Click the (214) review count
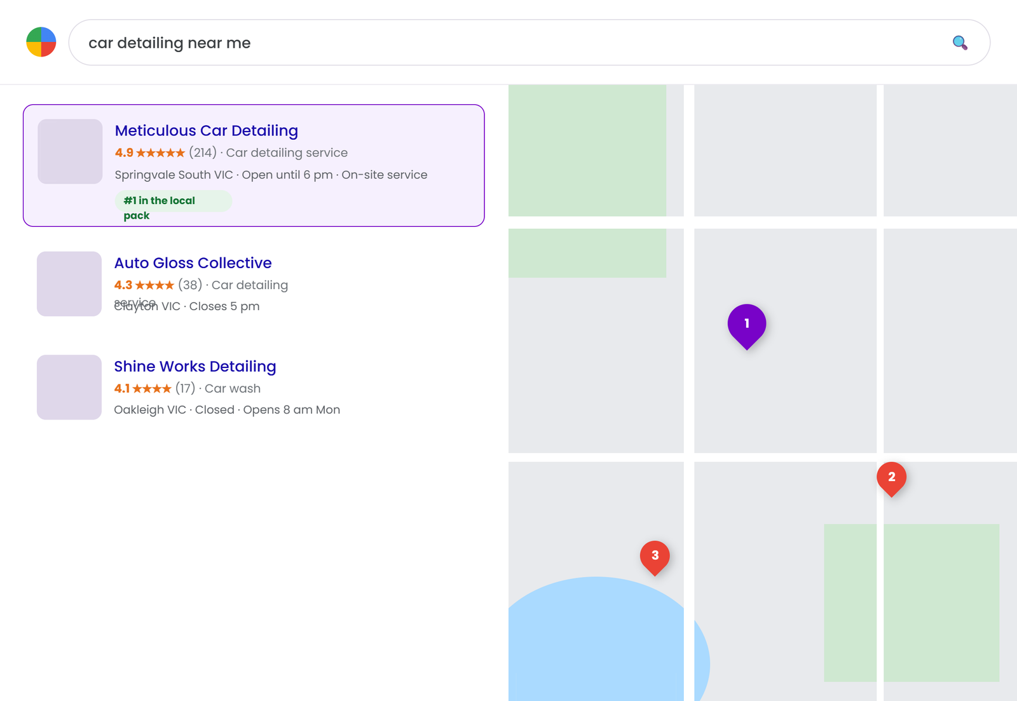Screen dimensions: 1017x701 click(x=203, y=153)
